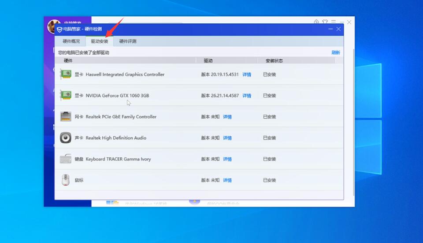Click the sound card speaker icon
Image resolution: width=423 pixels, height=243 pixels.
[66, 138]
